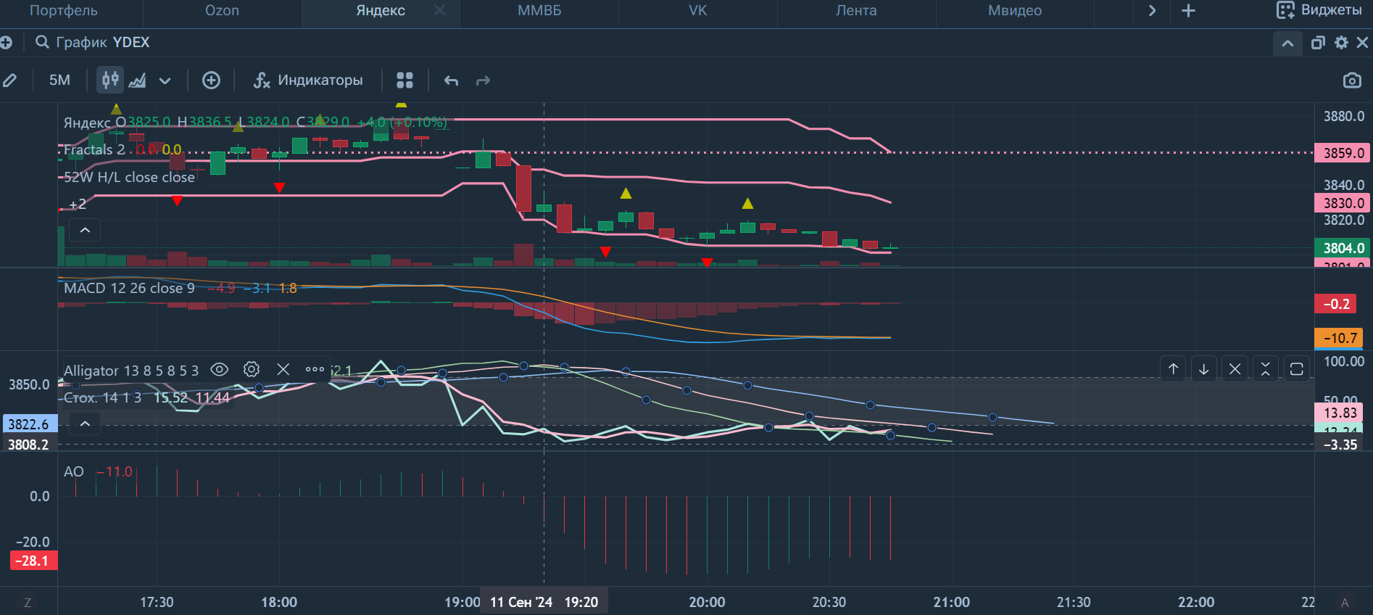The width and height of the screenshot is (1373, 615).
Task: Click the 3830.0 pink price label
Action: tap(1343, 203)
